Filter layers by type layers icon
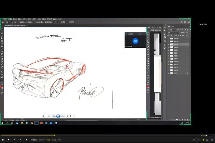 183,30
